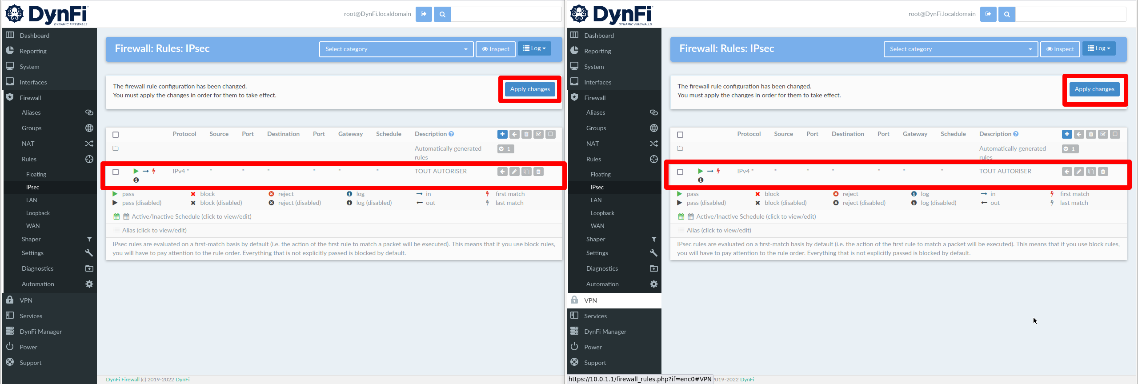Delete TOUT AUTORISER rule via its trash icon, right window
Image resolution: width=1138 pixels, height=384 pixels.
coord(1103,172)
